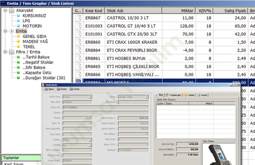Switch to the Analiz tab

click(x=202, y=95)
